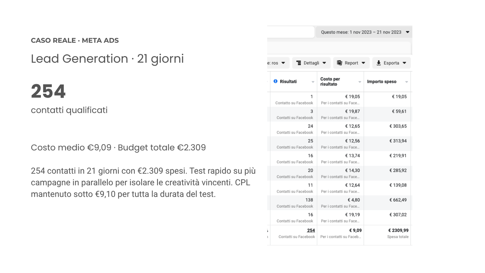
Task: Click the € 2309,99 total spend cell
Action: point(398,231)
